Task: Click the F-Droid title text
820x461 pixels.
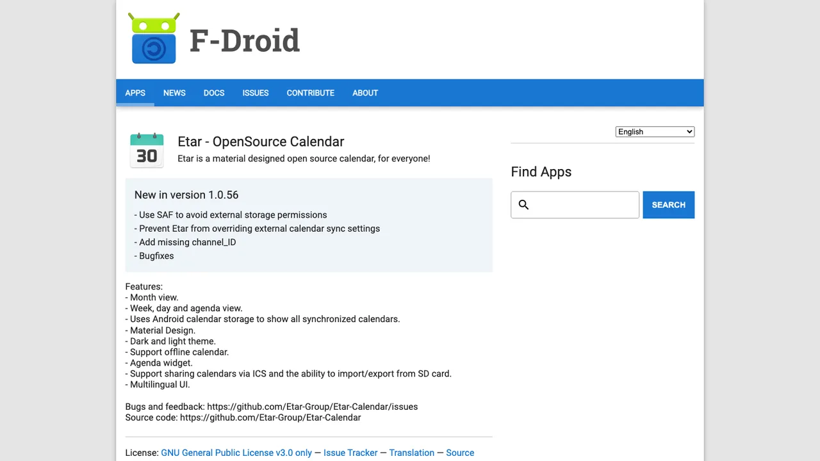Action: (x=245, y=40)
